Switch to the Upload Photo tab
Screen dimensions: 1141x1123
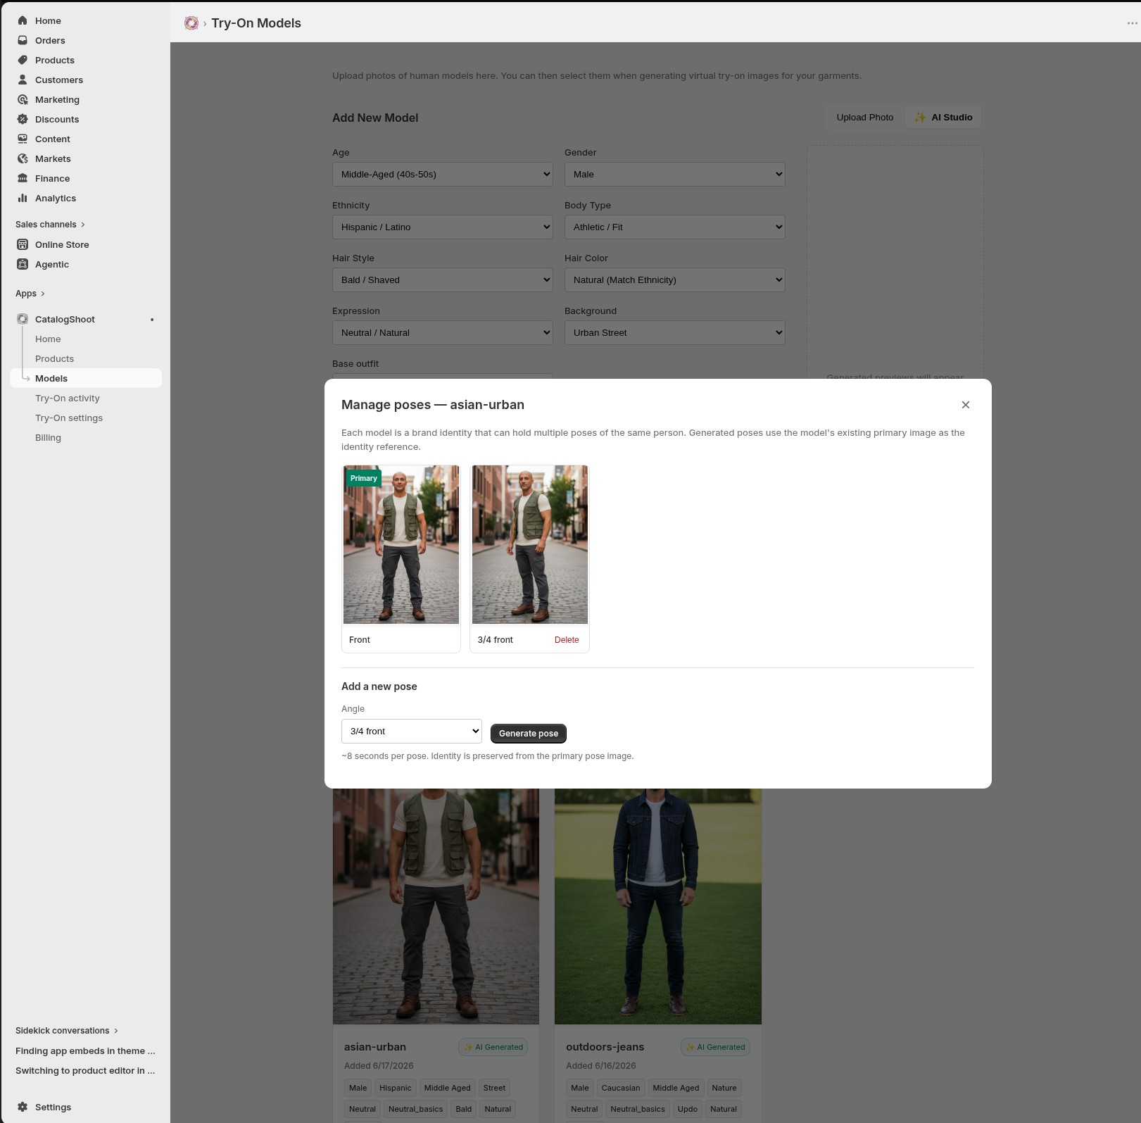[x=865, y=118]
